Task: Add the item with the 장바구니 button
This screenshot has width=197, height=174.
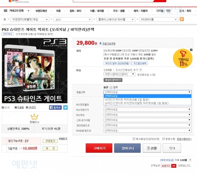Action: click(125, 148)
